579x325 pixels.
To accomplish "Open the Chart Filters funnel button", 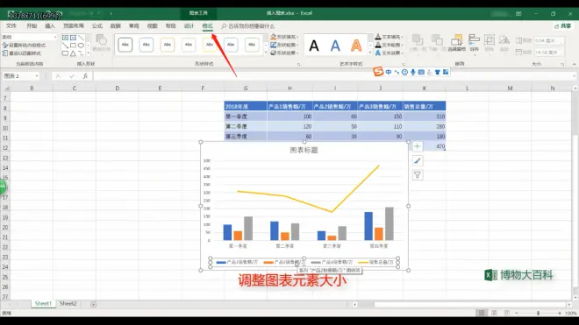I will (418, 175).
